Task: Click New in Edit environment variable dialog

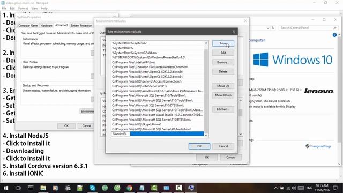Action: pos(223,43)
